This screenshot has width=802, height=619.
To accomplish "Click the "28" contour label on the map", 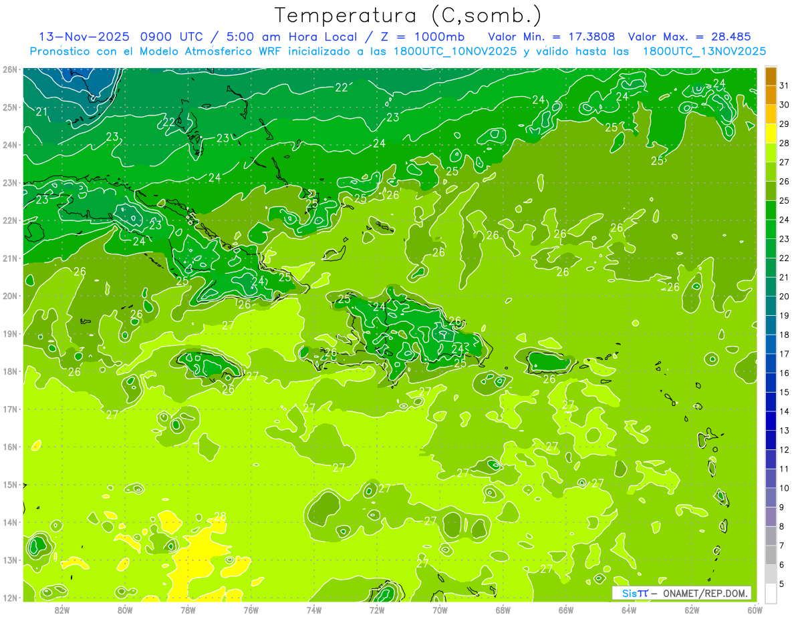I will coord(220,516).
